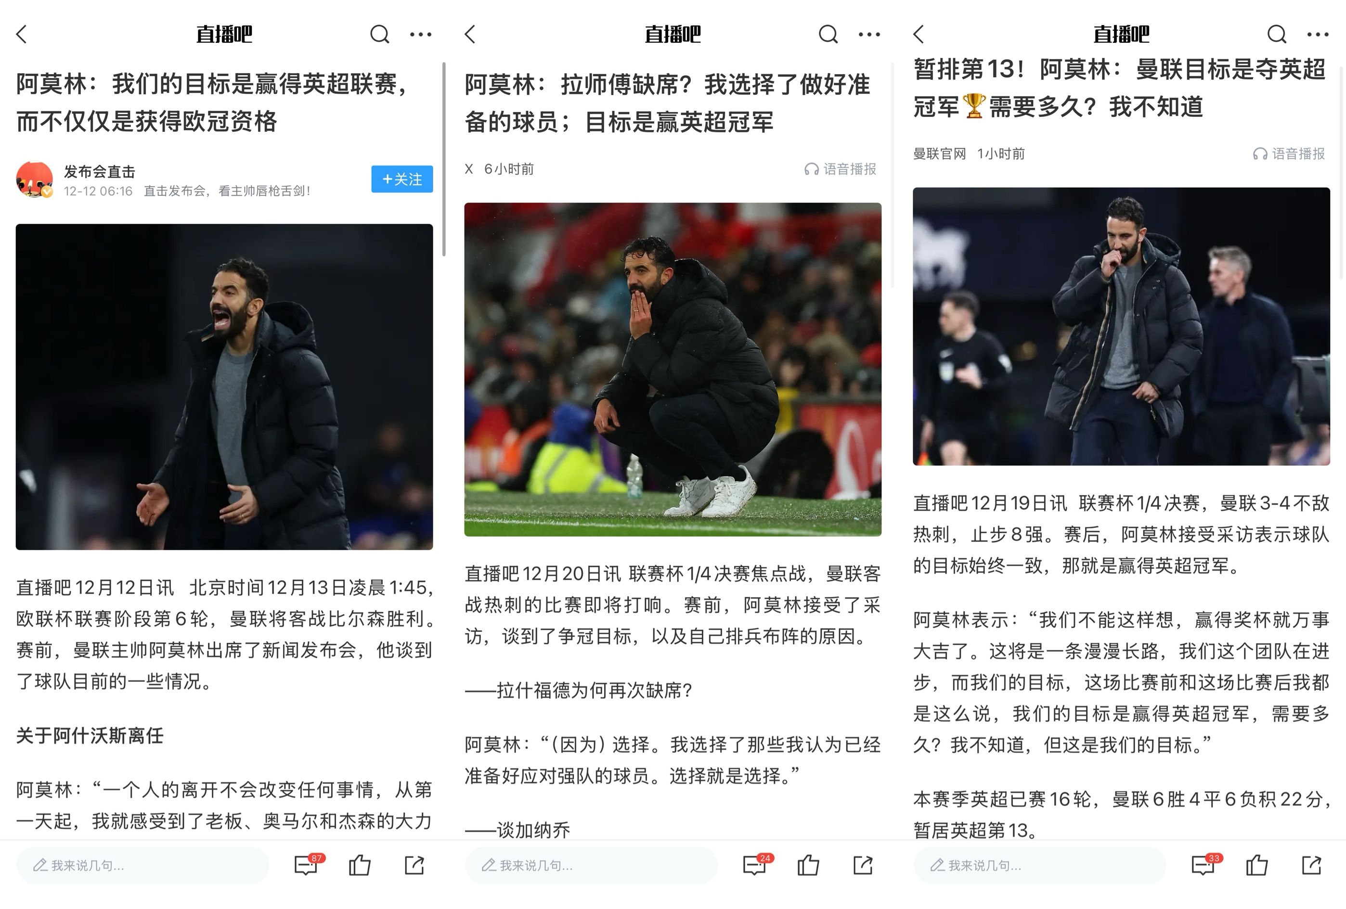Open the three-dot menu in the left panel
The image size is (1346, 909).
click(420, 34)
